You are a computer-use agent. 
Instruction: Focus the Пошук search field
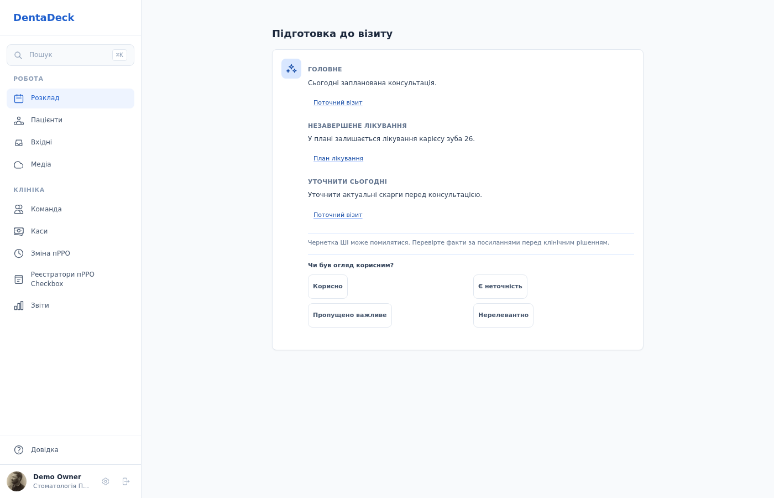point(70,55)
